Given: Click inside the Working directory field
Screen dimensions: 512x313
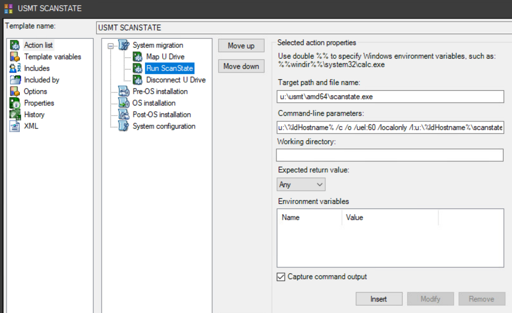Looking at the screenshot, I should (390, 155).
